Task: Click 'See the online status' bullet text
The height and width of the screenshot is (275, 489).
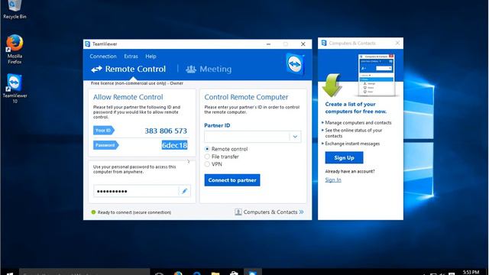Action: tap(353, 133)
